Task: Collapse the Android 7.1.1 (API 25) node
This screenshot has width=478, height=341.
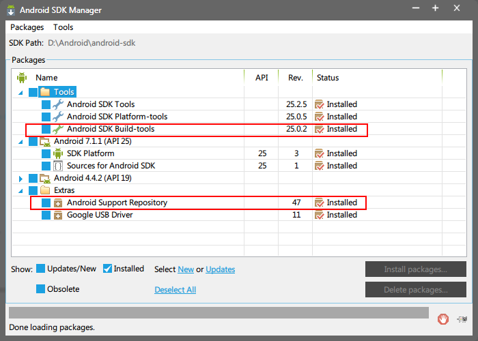Action: [x=20, y=142]
